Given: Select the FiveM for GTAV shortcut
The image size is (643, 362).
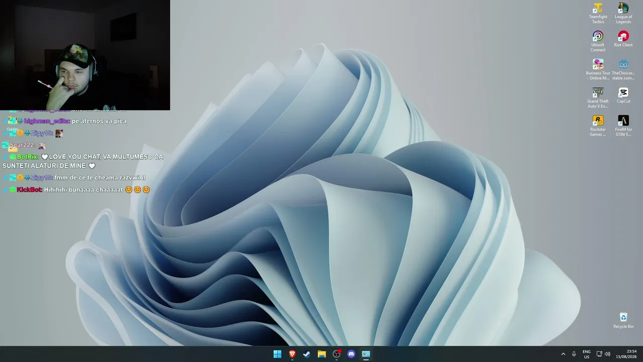Looking at the screenshot, I should coord(623,126).
